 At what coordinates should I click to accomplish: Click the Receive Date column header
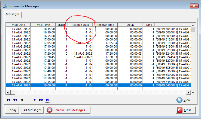point(80,25)
